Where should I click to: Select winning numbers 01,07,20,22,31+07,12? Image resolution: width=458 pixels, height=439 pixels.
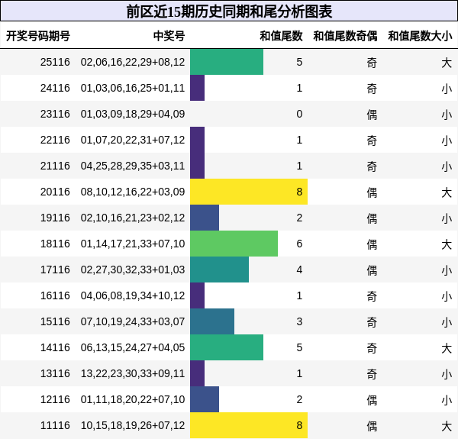pyautogui.click(x=133, y=140)
